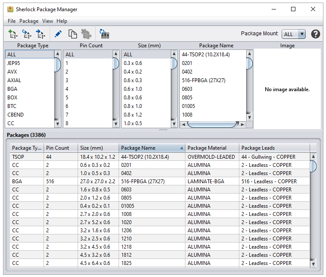Select ALL in Package Type list
The height and width of the screenshot is (277, 326).
29,54
